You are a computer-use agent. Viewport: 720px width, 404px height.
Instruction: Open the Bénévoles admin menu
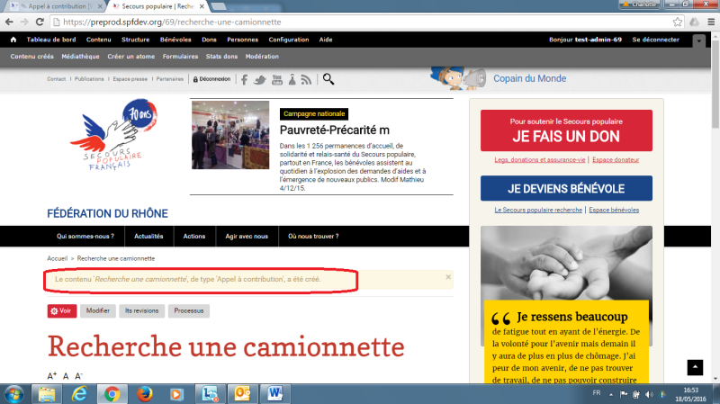(175, 40)
